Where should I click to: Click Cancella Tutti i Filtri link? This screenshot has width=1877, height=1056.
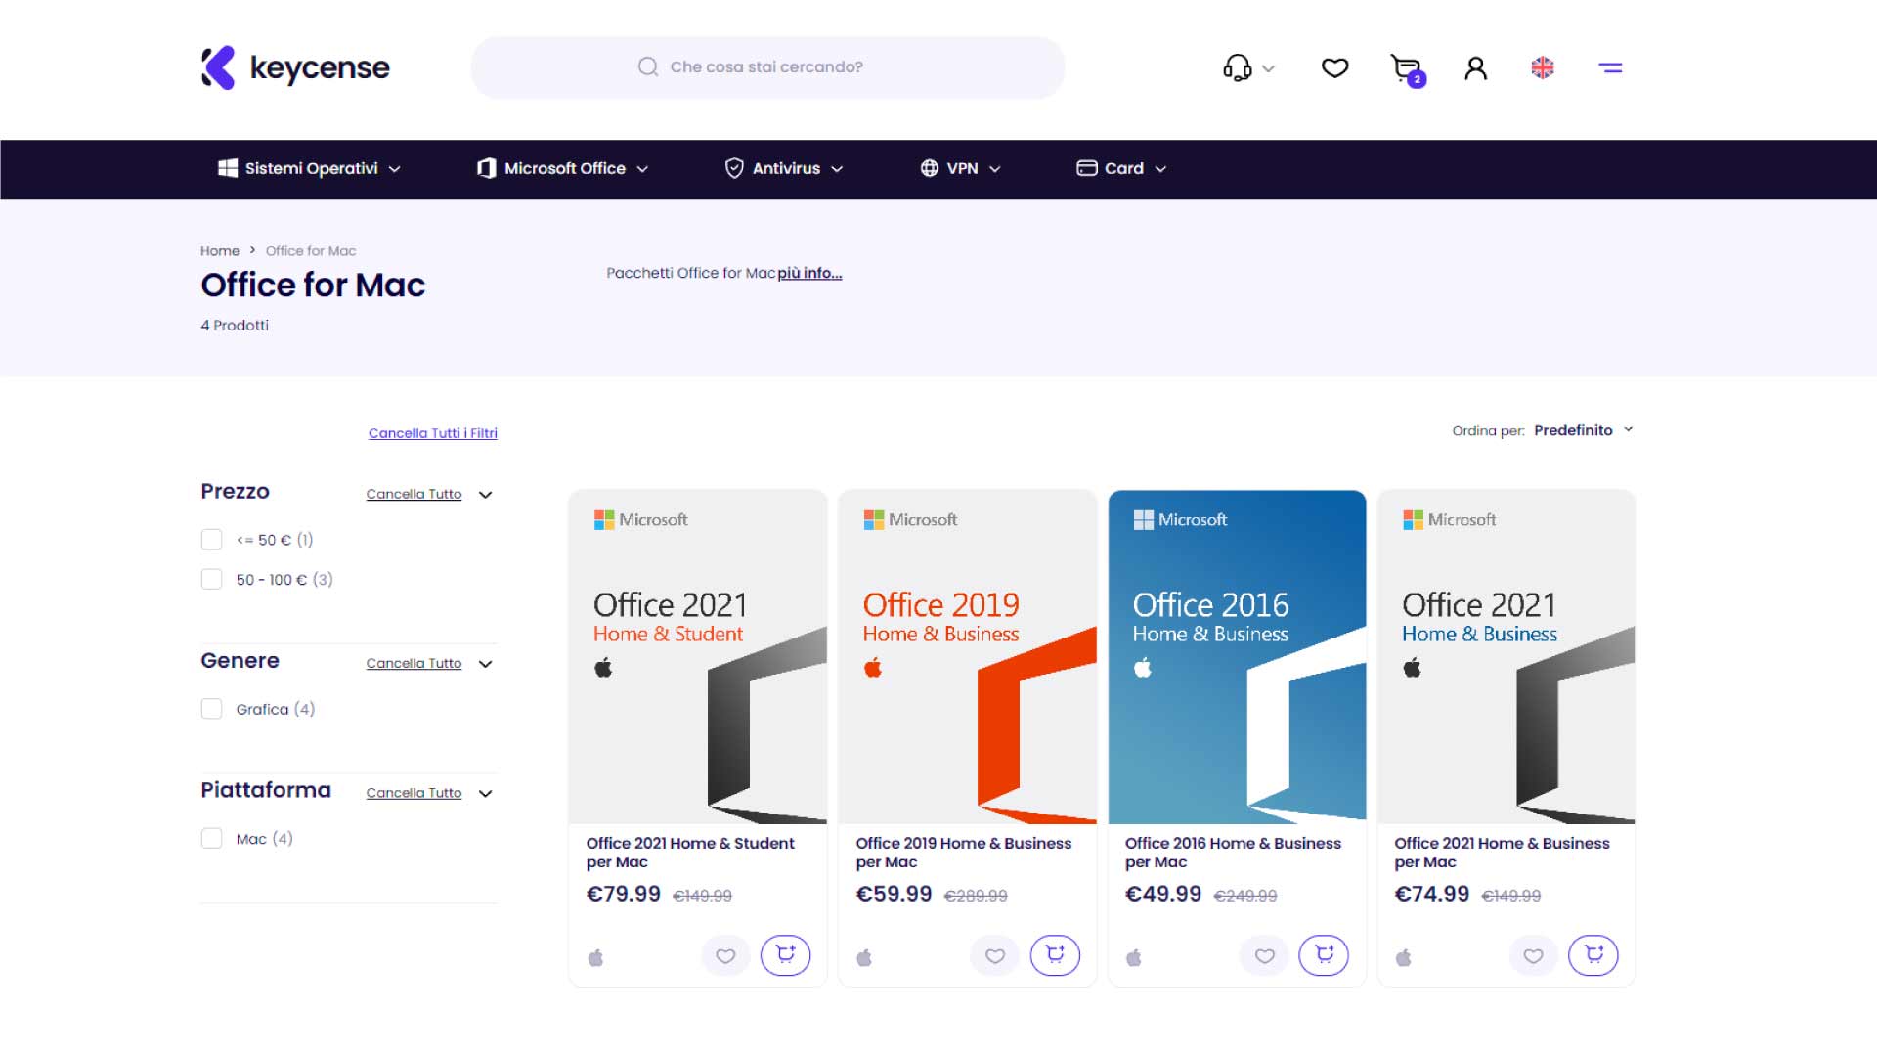coord(432,433)
